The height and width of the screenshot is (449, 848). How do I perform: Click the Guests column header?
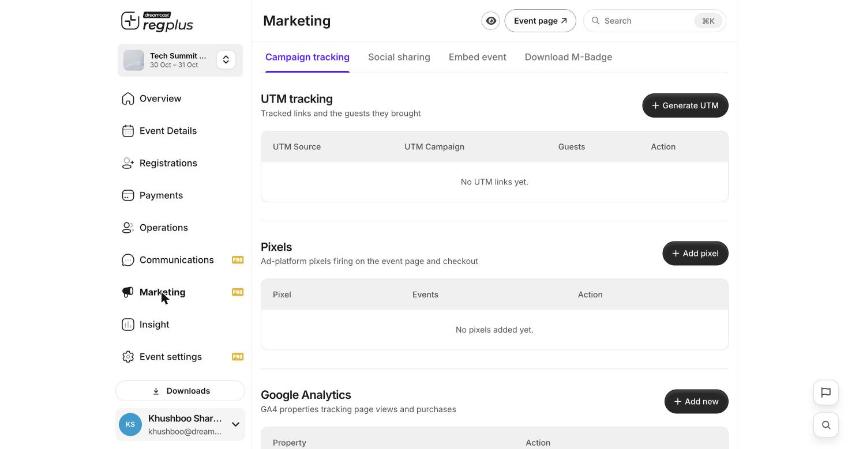coord(572,147)
